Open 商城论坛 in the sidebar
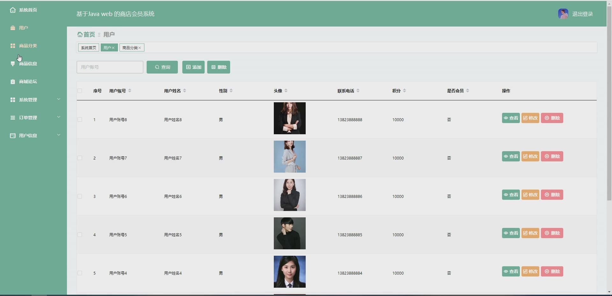The width and height of the screenshot is (612, 296). (28, 81)
